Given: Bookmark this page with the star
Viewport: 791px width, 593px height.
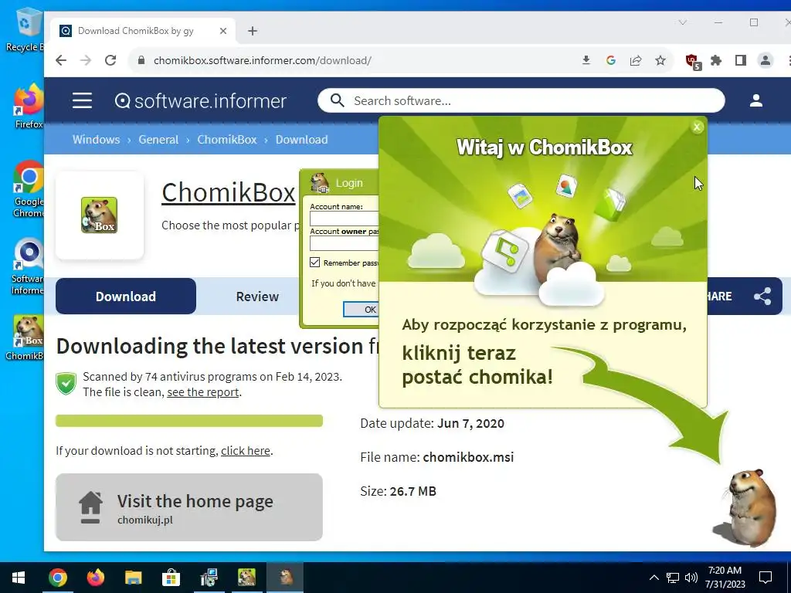Looking at the screenshot, I should [x=660, y=60].
